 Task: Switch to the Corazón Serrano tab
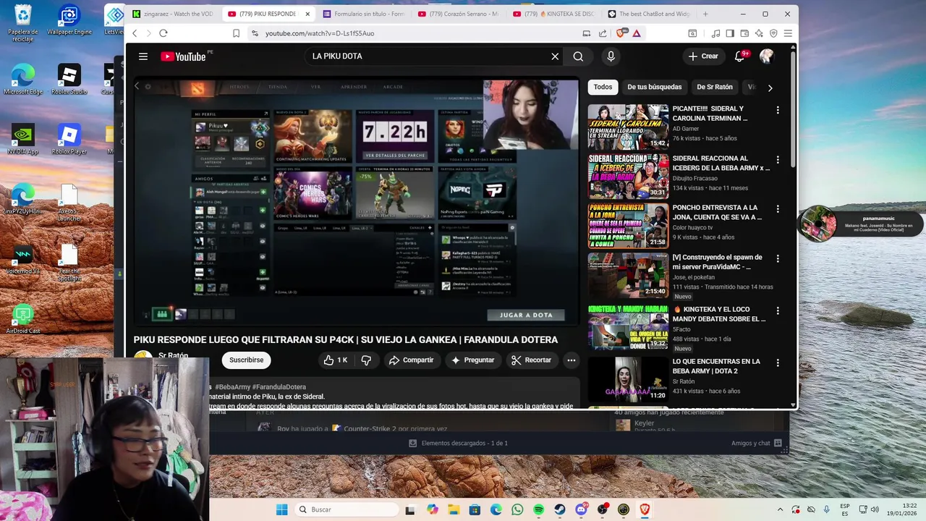click(459, 14)
